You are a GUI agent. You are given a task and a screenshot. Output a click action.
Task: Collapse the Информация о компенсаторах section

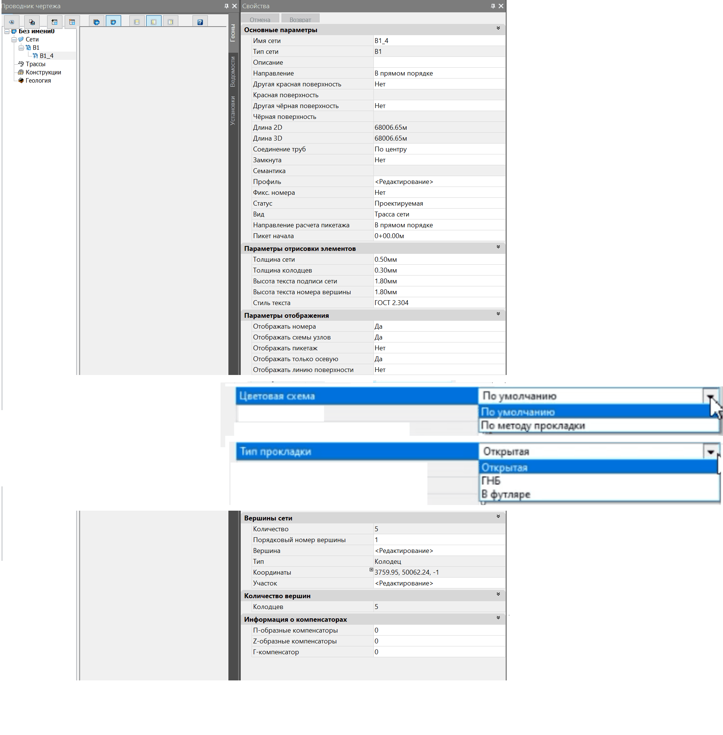click(498, 618)
